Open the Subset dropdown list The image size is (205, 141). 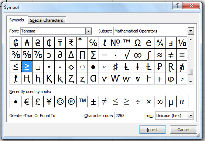click(191, 31)
